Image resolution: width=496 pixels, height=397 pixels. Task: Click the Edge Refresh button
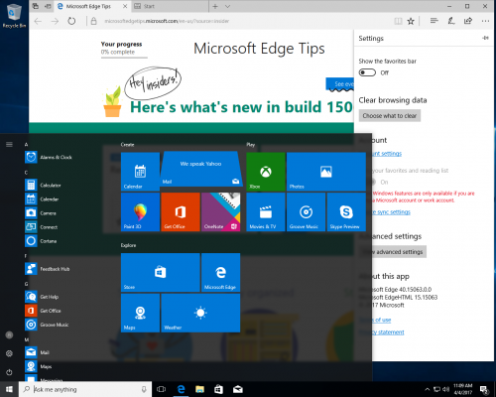pyautogui.click(x=71, y=21)
